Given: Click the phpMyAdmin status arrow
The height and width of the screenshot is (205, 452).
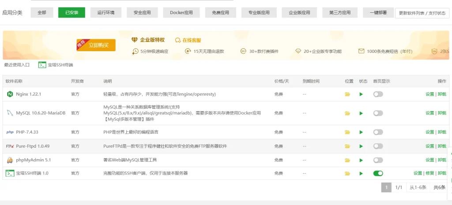Looking at the screenshot, I should [361, 160].
